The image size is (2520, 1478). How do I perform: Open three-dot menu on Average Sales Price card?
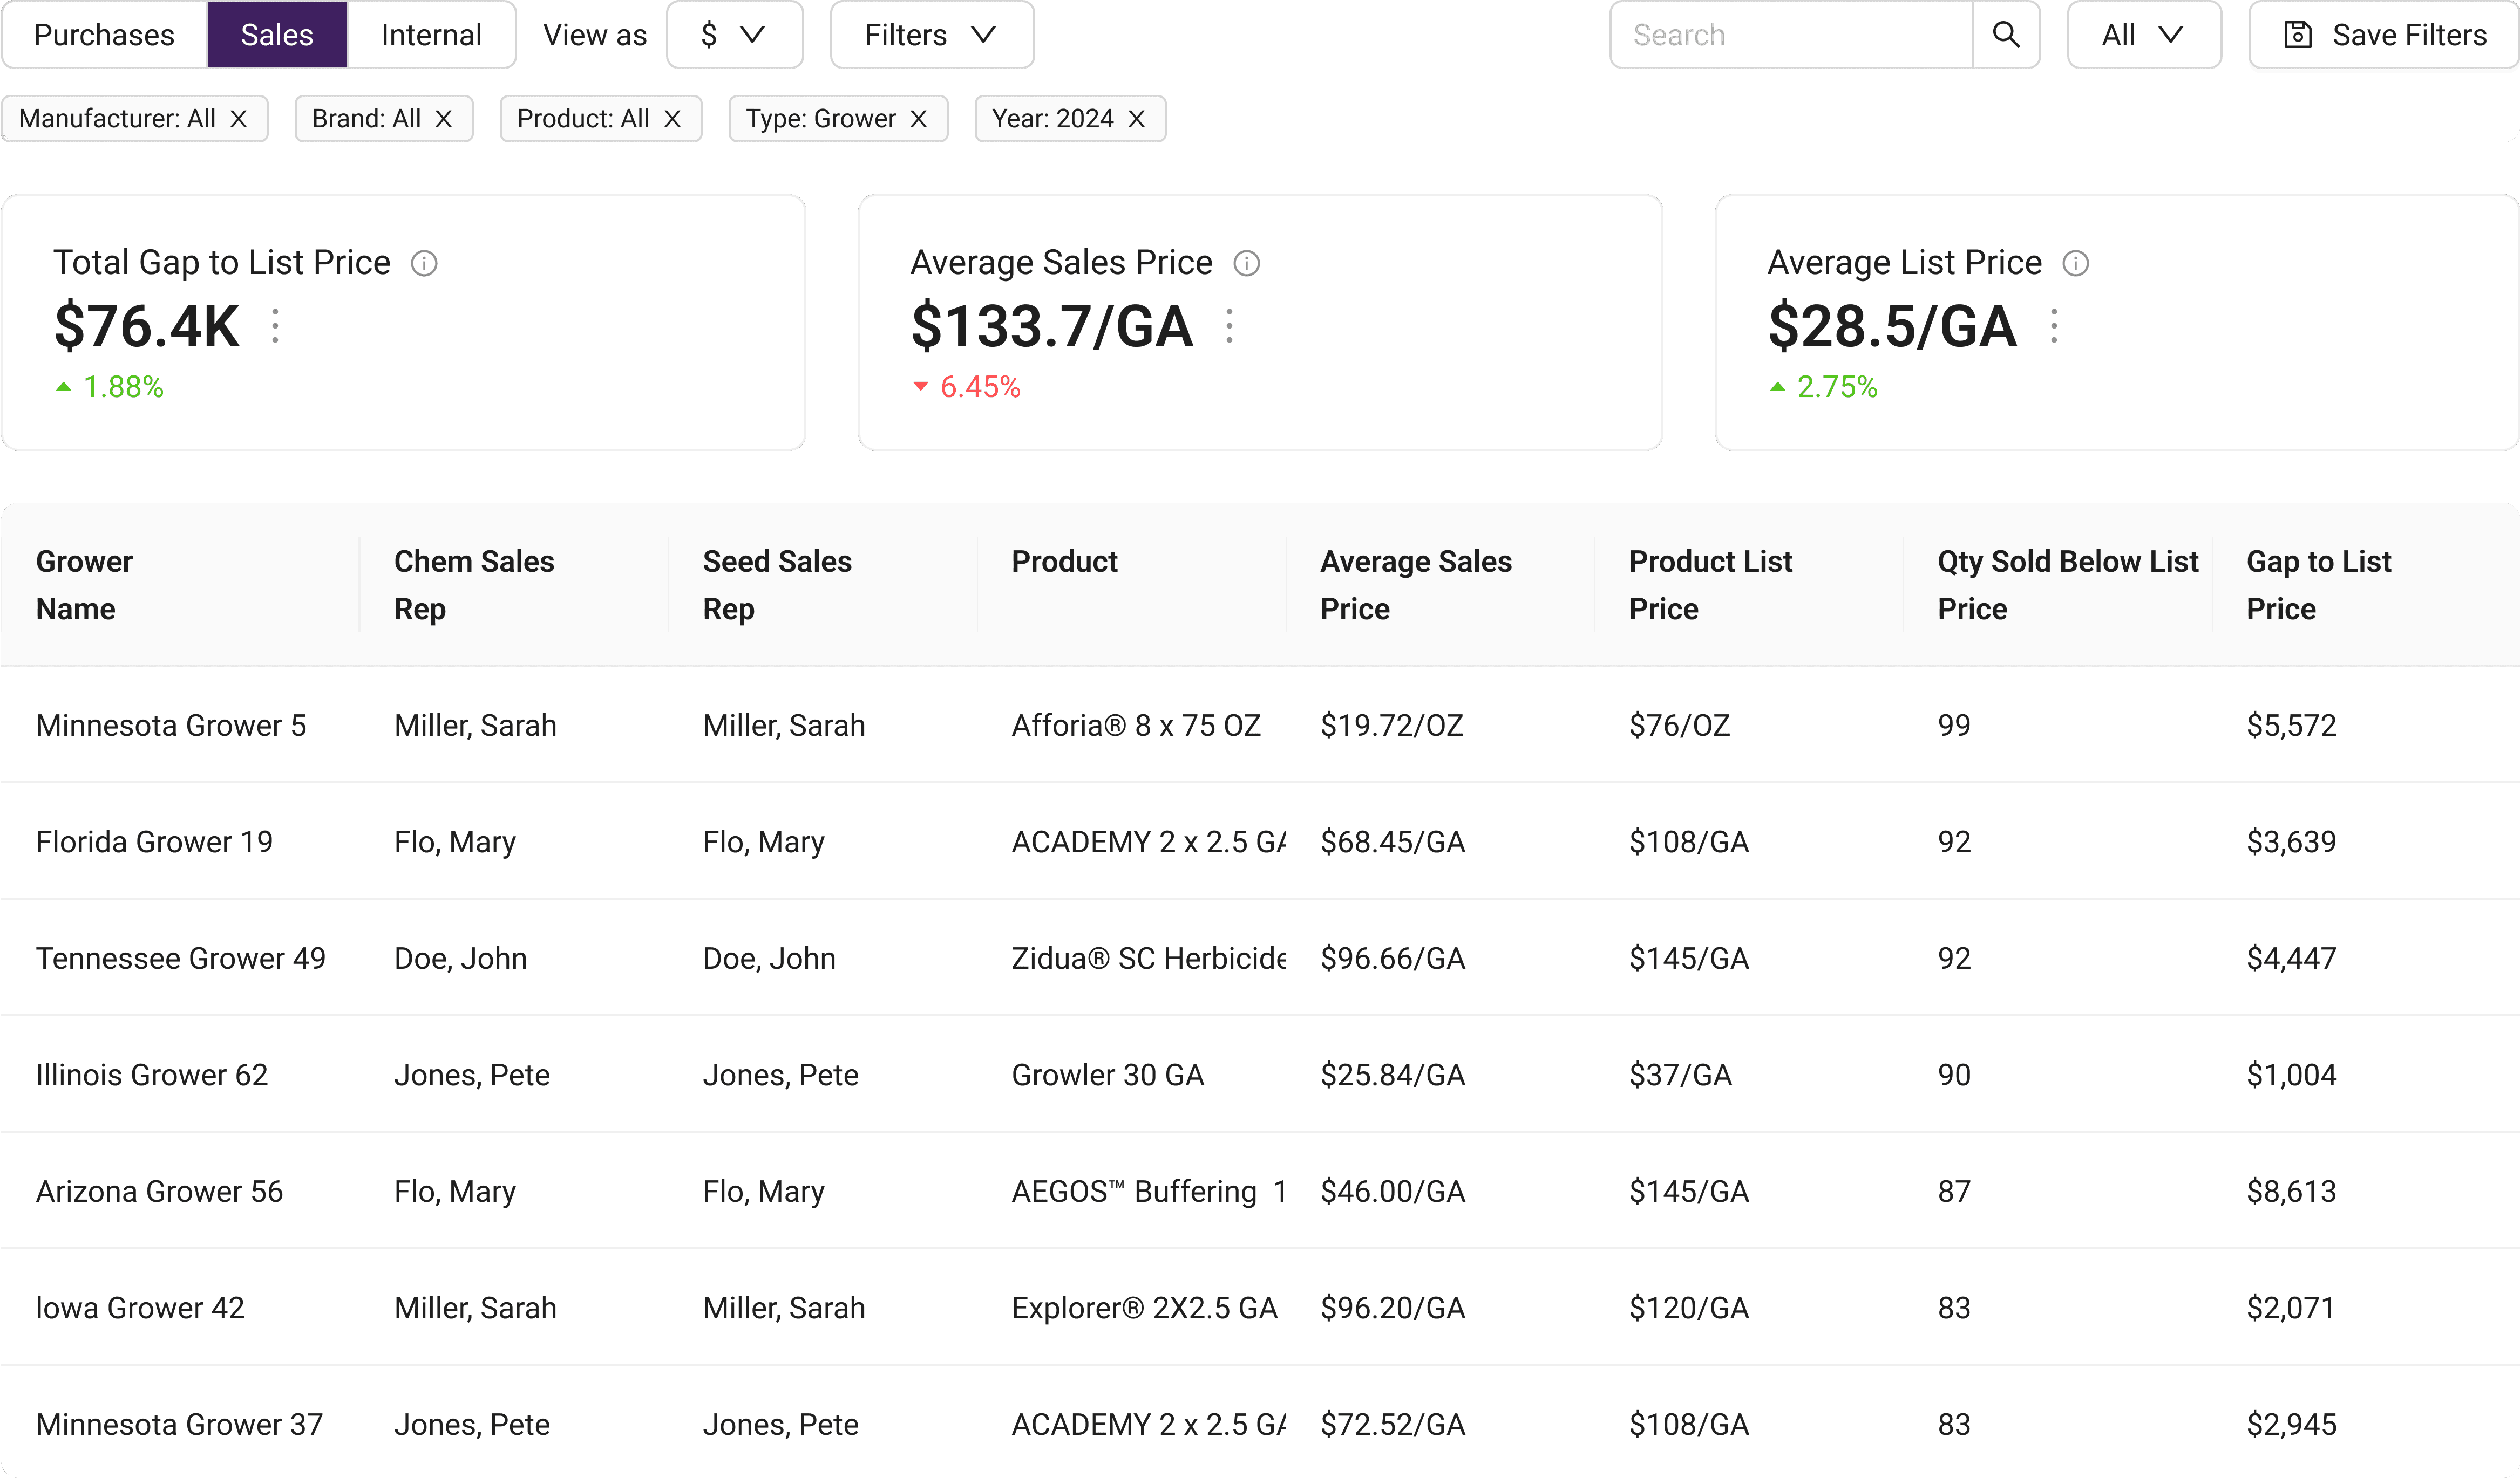point(1229,326)
